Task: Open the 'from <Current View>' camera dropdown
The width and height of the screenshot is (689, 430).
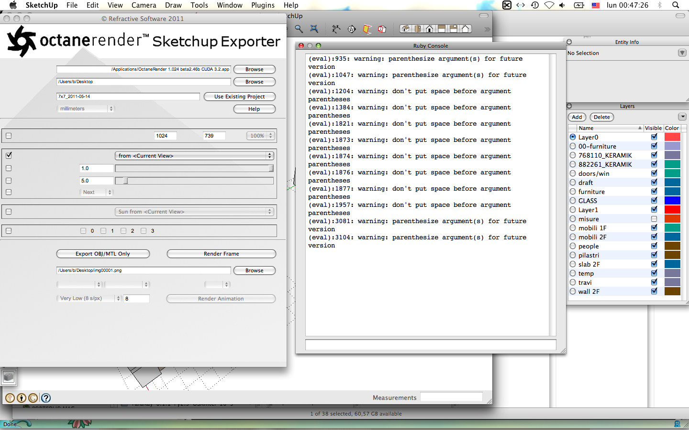Action: [194, 156]
